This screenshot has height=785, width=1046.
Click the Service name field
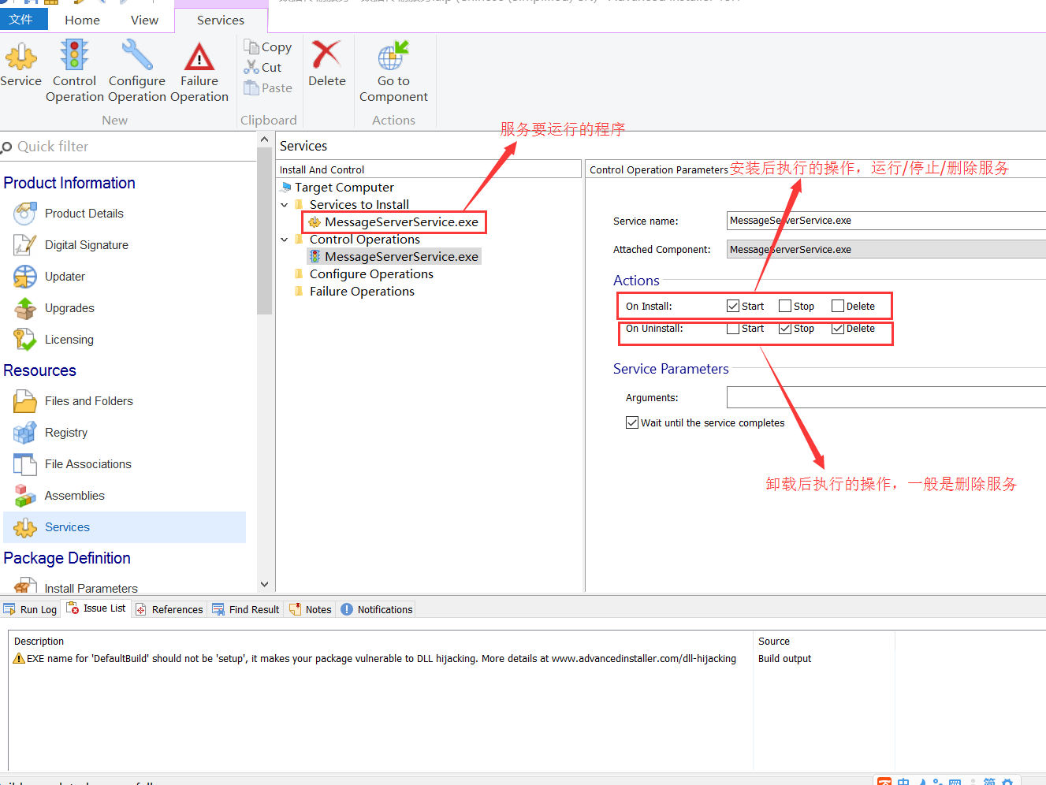pyautogui.click(x=886, y=221)
